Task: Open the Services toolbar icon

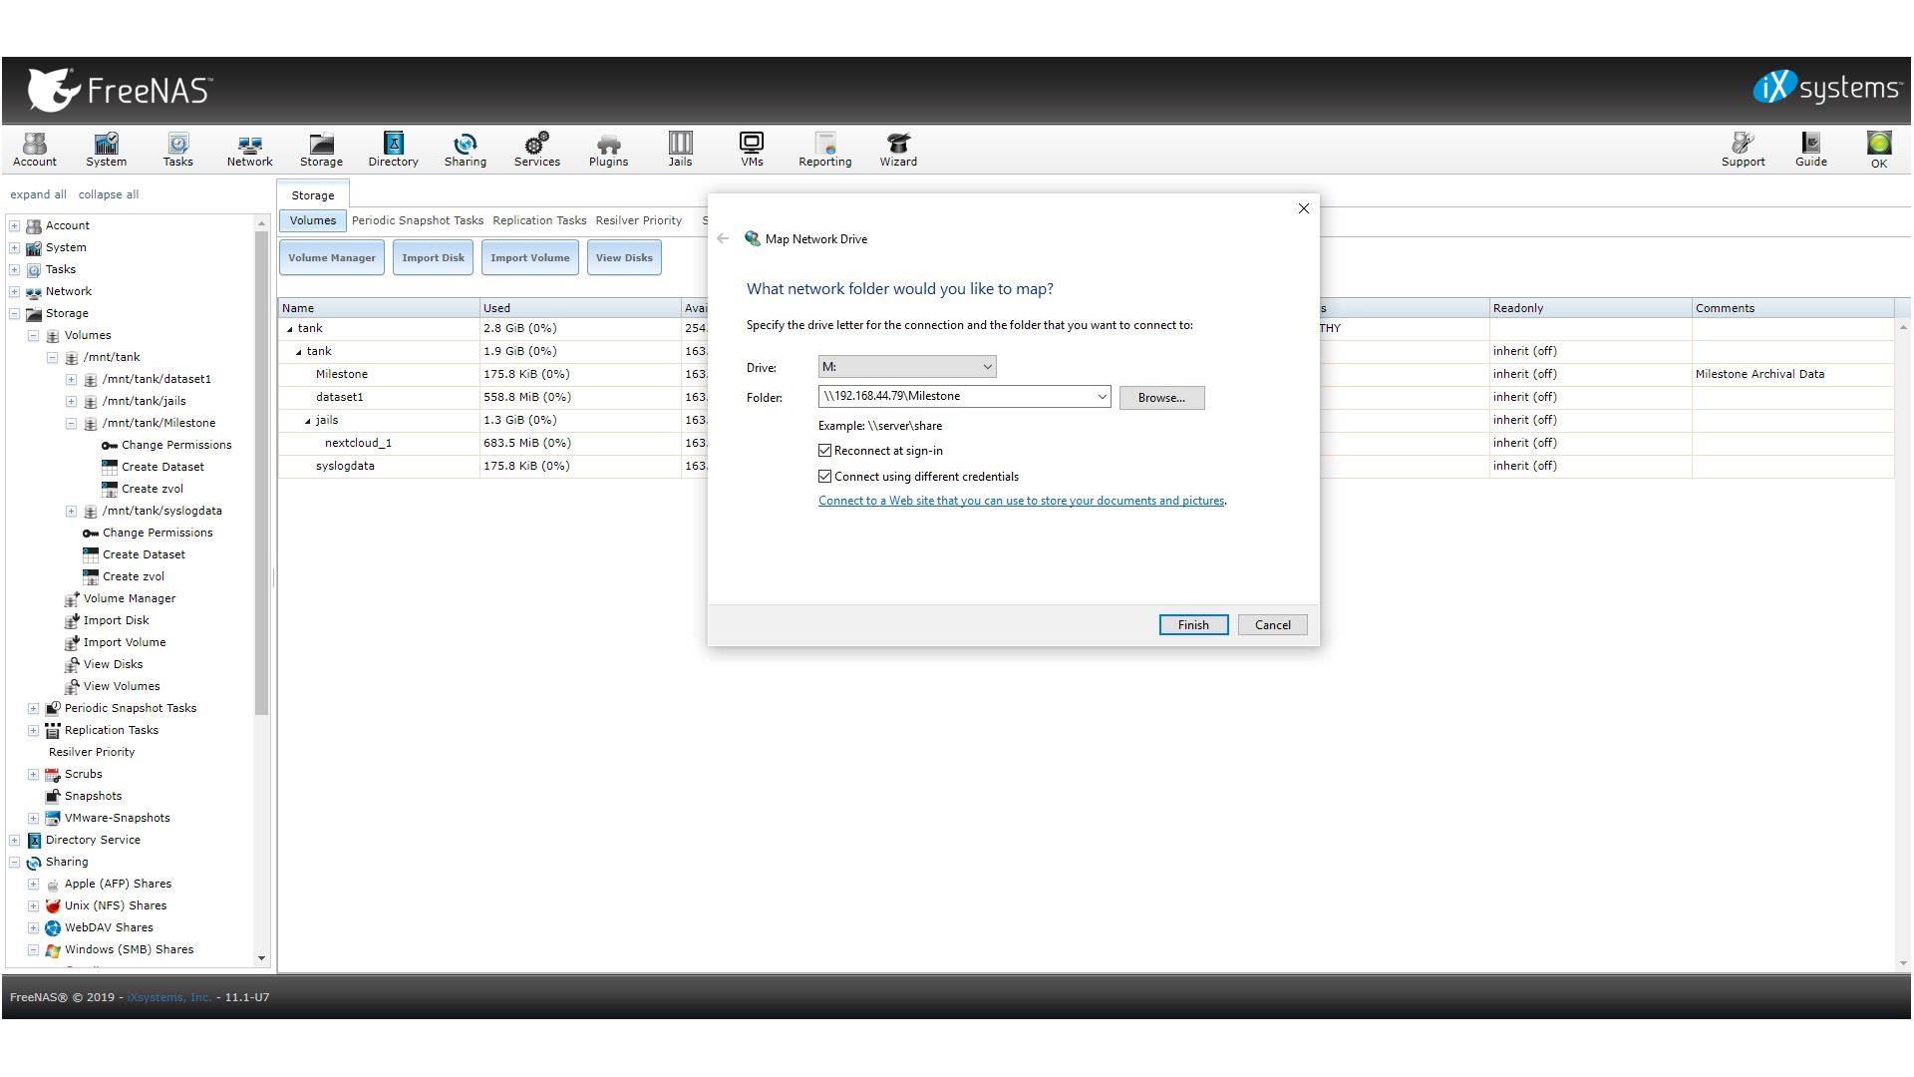Action: click(x=536, y=150)
